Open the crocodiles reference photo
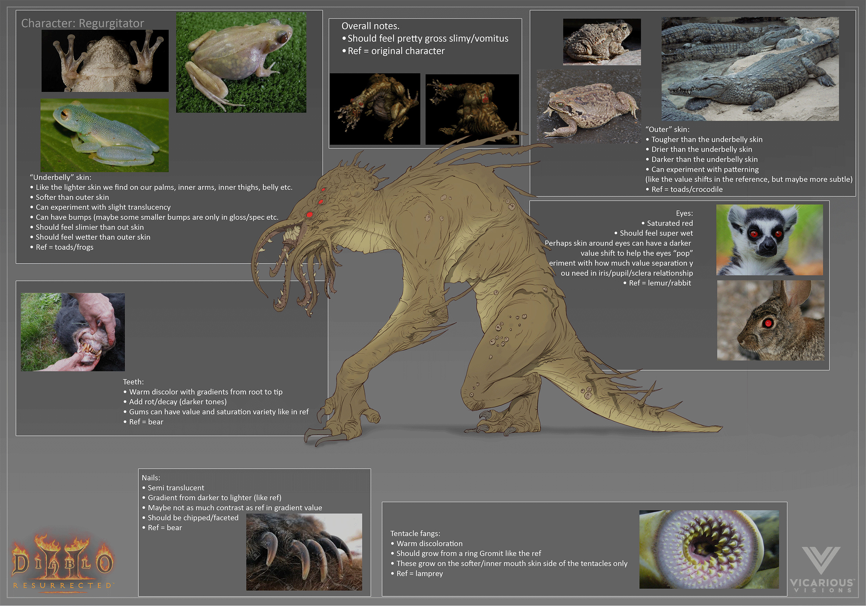The image size is (866, 606). (750, 69)
